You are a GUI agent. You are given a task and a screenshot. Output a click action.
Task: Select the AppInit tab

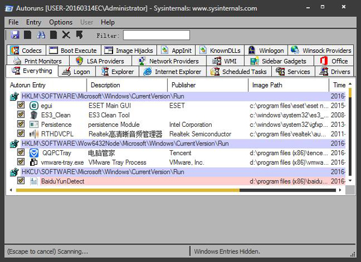176,50
